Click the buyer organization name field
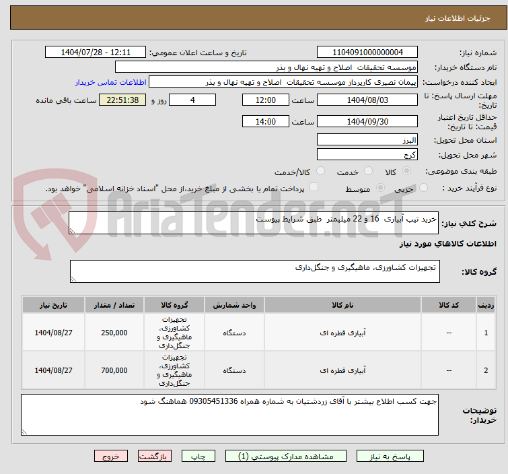Screen dimensions: 508x474 point(266,67)
